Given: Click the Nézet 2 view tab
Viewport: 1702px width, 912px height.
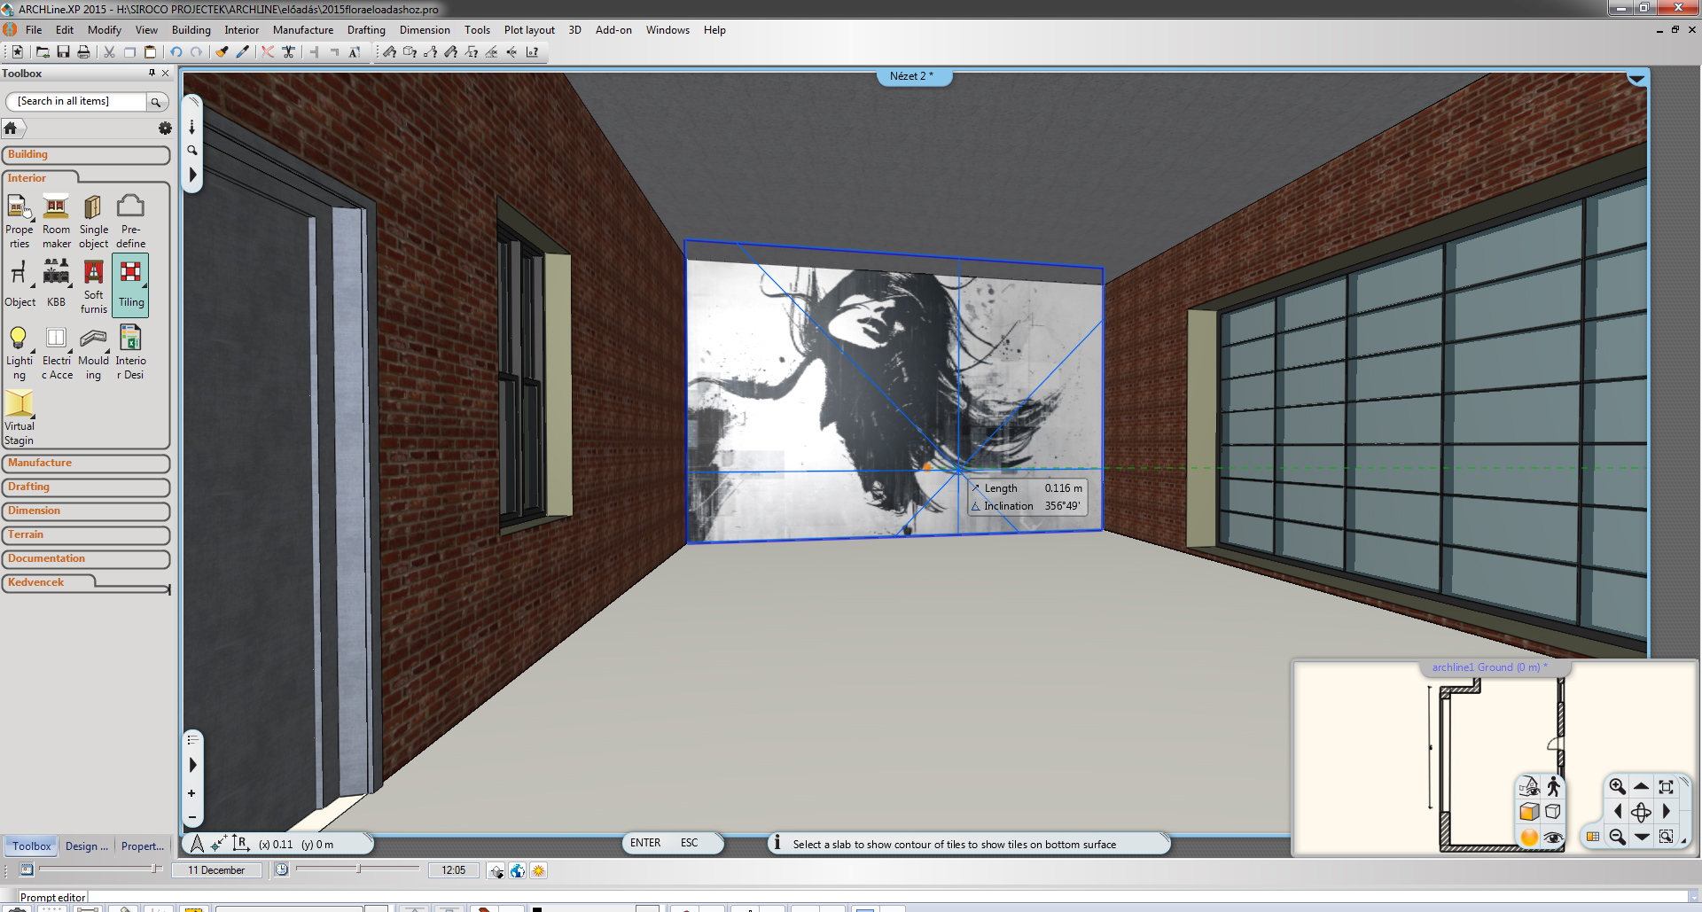Looking at the screenshot, I should [912, 76].
